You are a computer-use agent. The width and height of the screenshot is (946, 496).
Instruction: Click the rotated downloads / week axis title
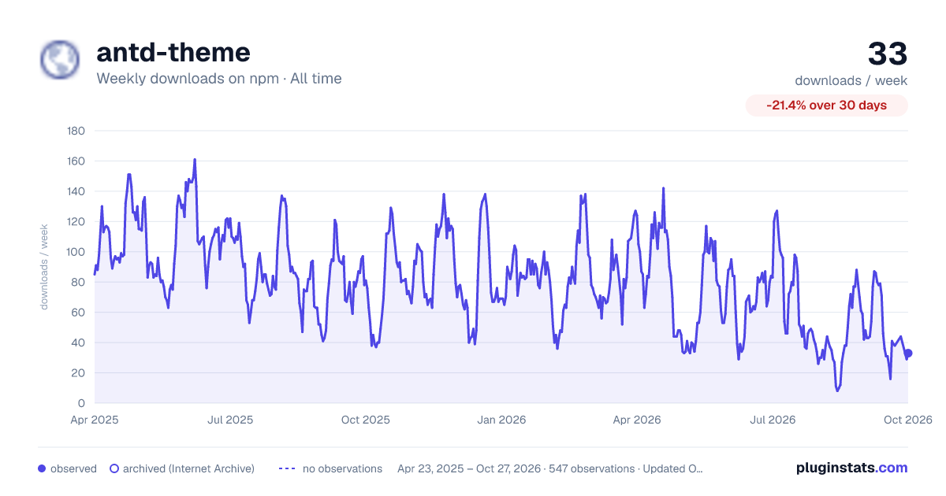pos(44,267)
